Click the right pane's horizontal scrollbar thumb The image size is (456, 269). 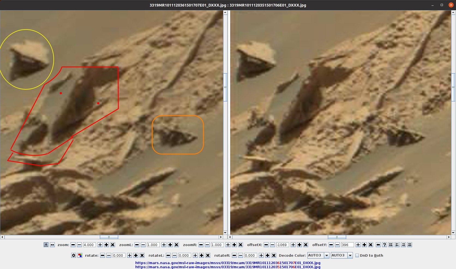pyautogui.click(x=337, y=237)
